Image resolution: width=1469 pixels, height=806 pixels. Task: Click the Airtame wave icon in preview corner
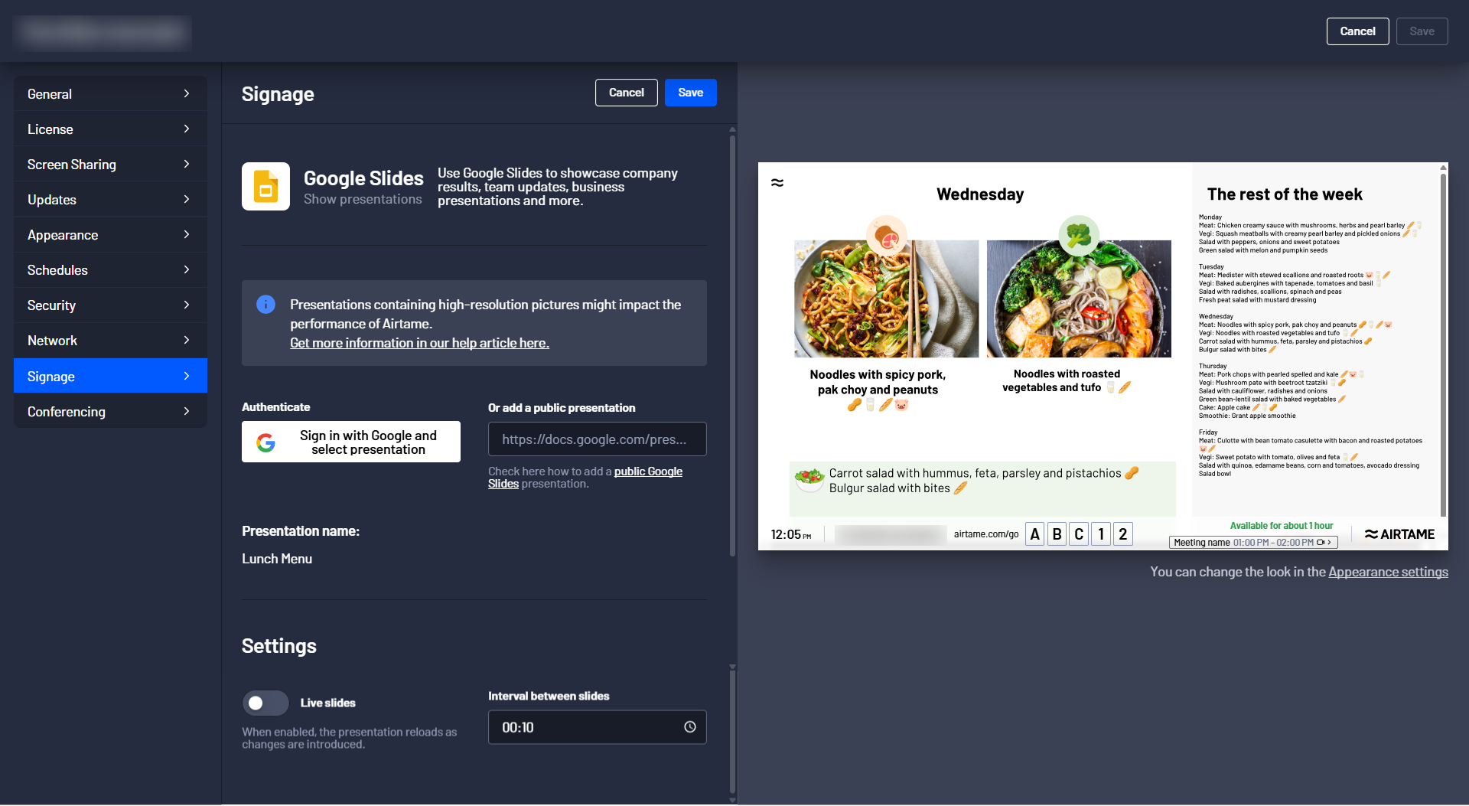click(777, 182)
